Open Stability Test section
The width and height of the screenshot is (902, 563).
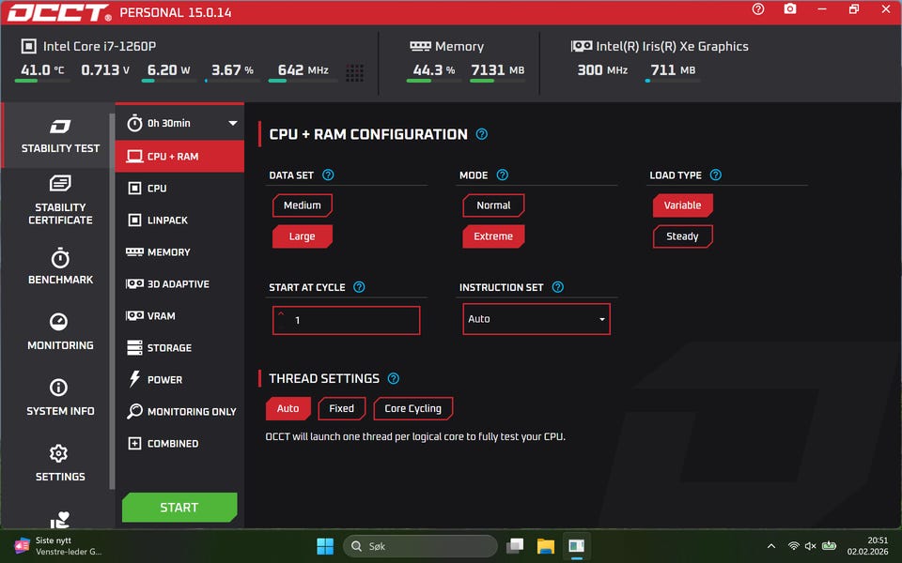point(60,137)
